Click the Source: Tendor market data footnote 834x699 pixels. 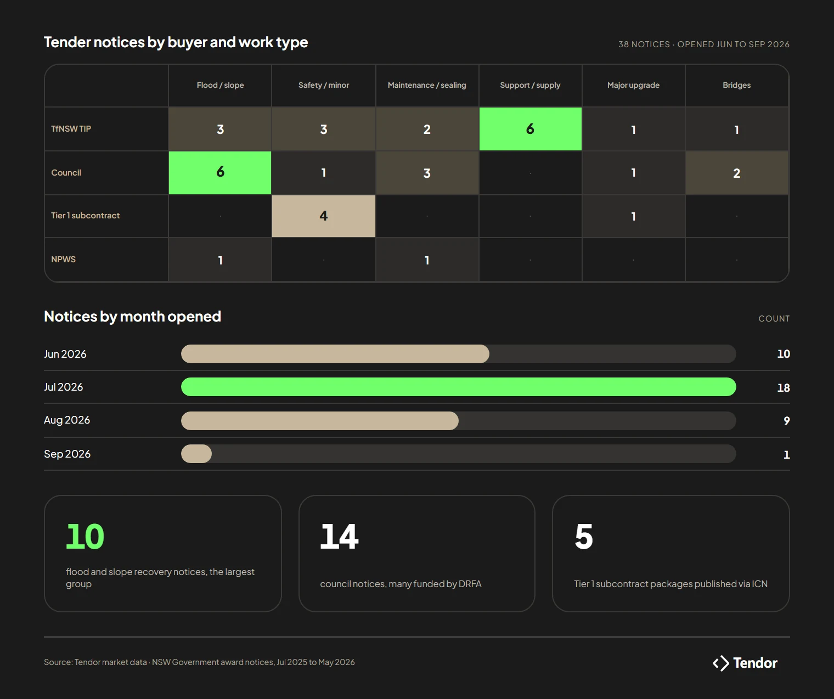point(199,662)
